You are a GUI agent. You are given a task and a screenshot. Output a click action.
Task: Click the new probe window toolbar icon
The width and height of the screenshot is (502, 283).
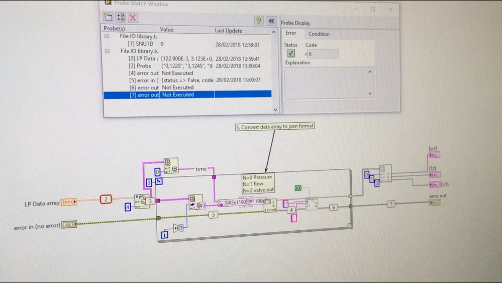coord(109,18)
